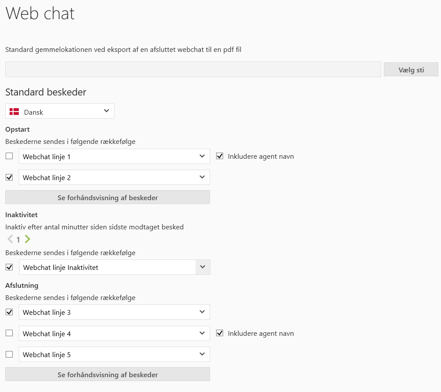
Task: Uncheck Inkludere agent navn under Afslutning
Action: click(x=220, y=333)
